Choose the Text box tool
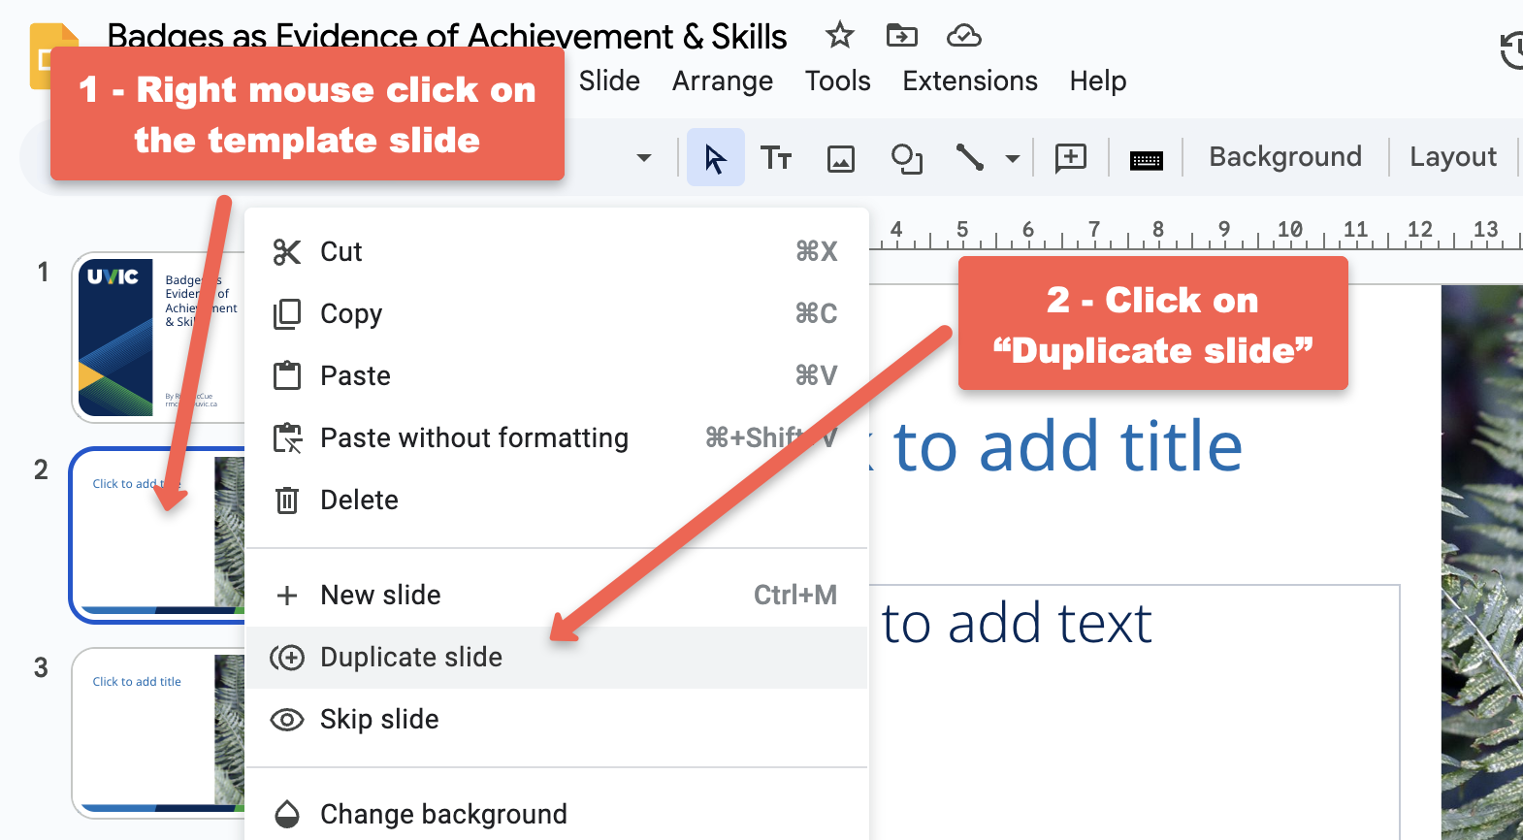This screenshot has width=1523, height=840. point(776,157)
